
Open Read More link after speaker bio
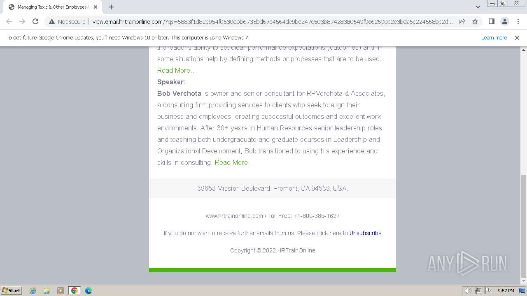[233, 162]
